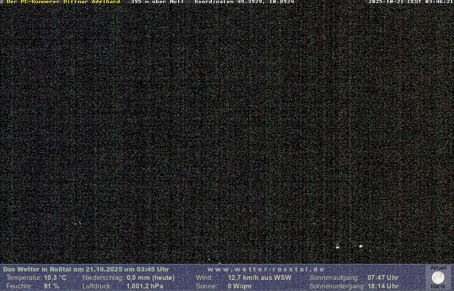Click the 395 m über Null altitude text

click(157, 2)
